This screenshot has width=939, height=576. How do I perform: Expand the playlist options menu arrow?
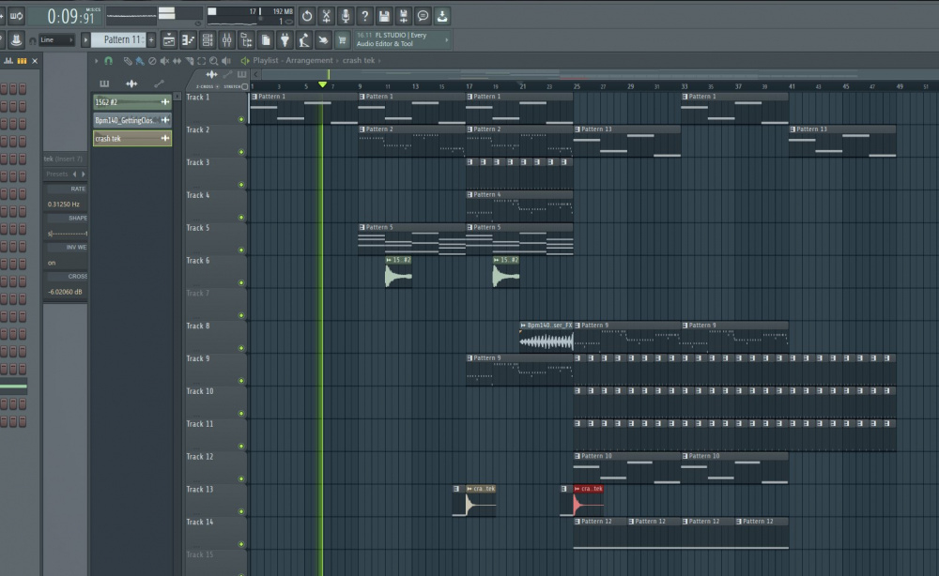(x=96, y=61)
